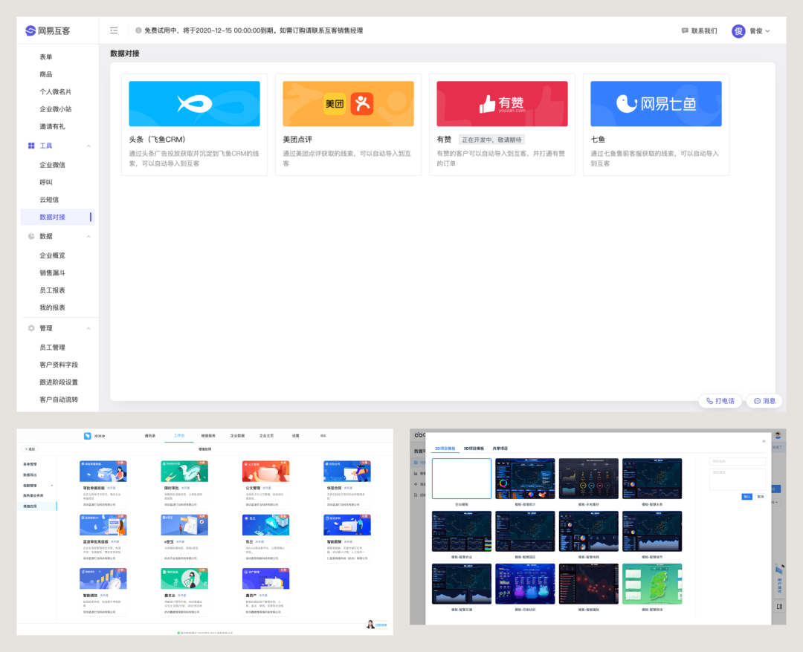Click the 飞鱼CRM fish logo banner
This screenshot has width=803, height=652.
click(x=194, y=104)
